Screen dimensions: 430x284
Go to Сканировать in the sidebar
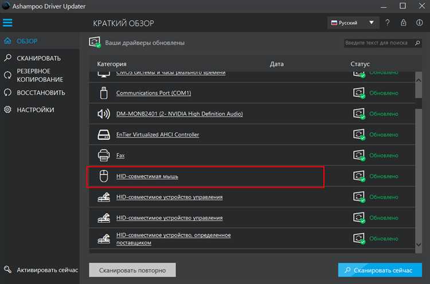[x=40, y=58]
